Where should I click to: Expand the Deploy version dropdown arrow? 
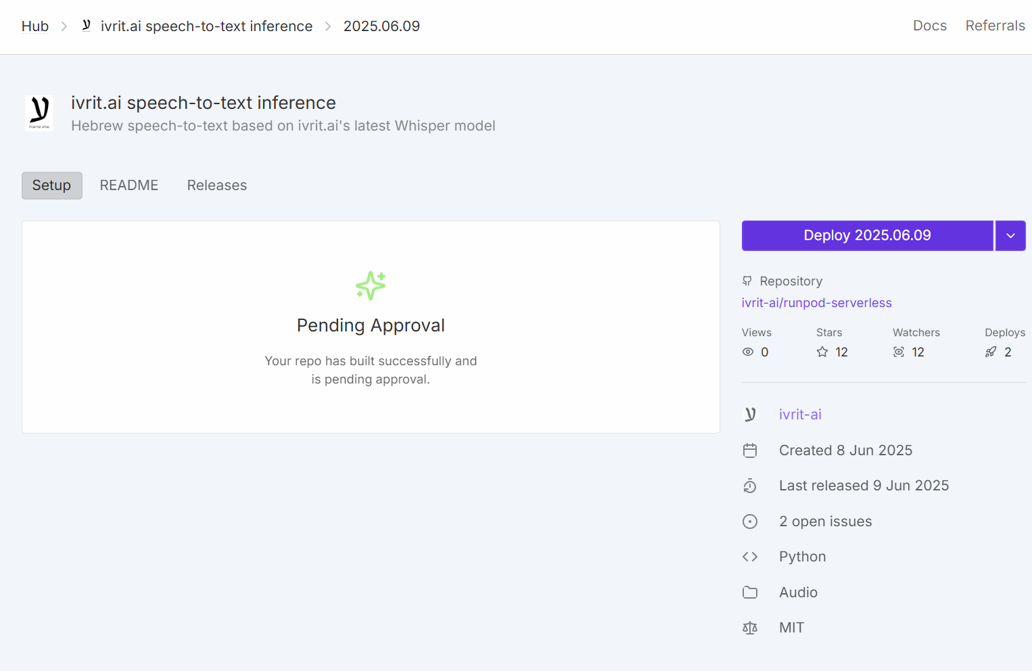(x=1011, y=235)
